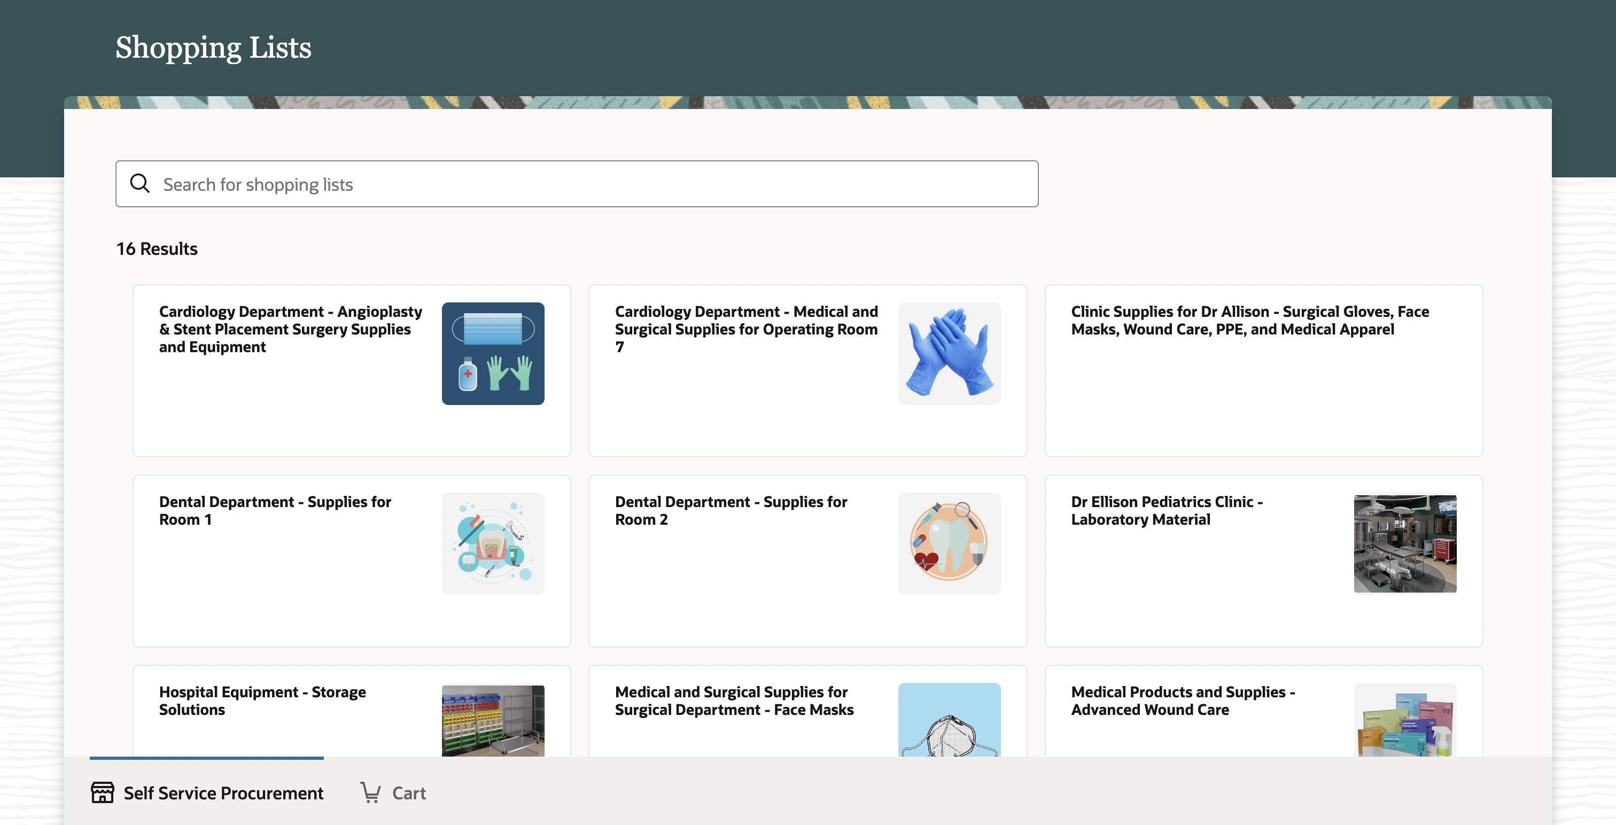Open Cardiology Department Angioplasty shopping list
The image size is (1616, 825).
291,329
